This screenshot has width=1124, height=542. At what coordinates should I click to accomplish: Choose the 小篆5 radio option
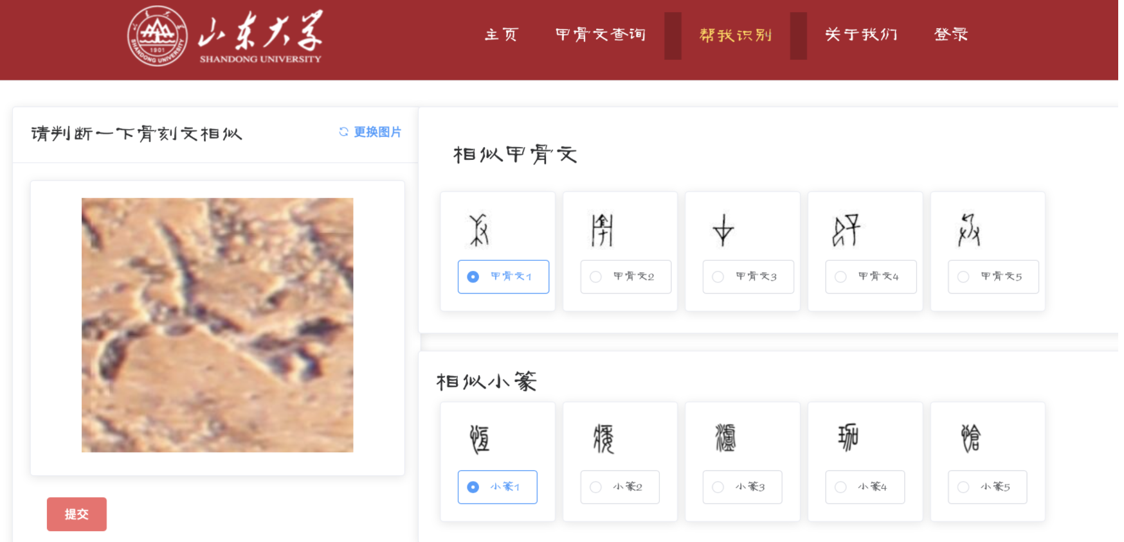coord(963,487)
